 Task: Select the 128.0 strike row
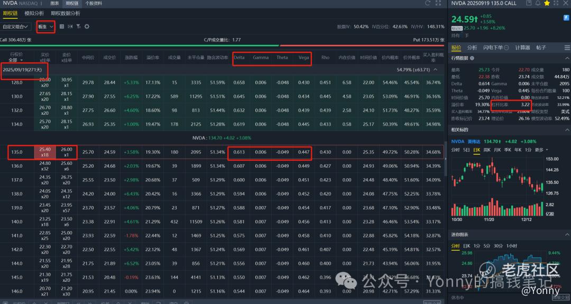(x=222, y=82)
